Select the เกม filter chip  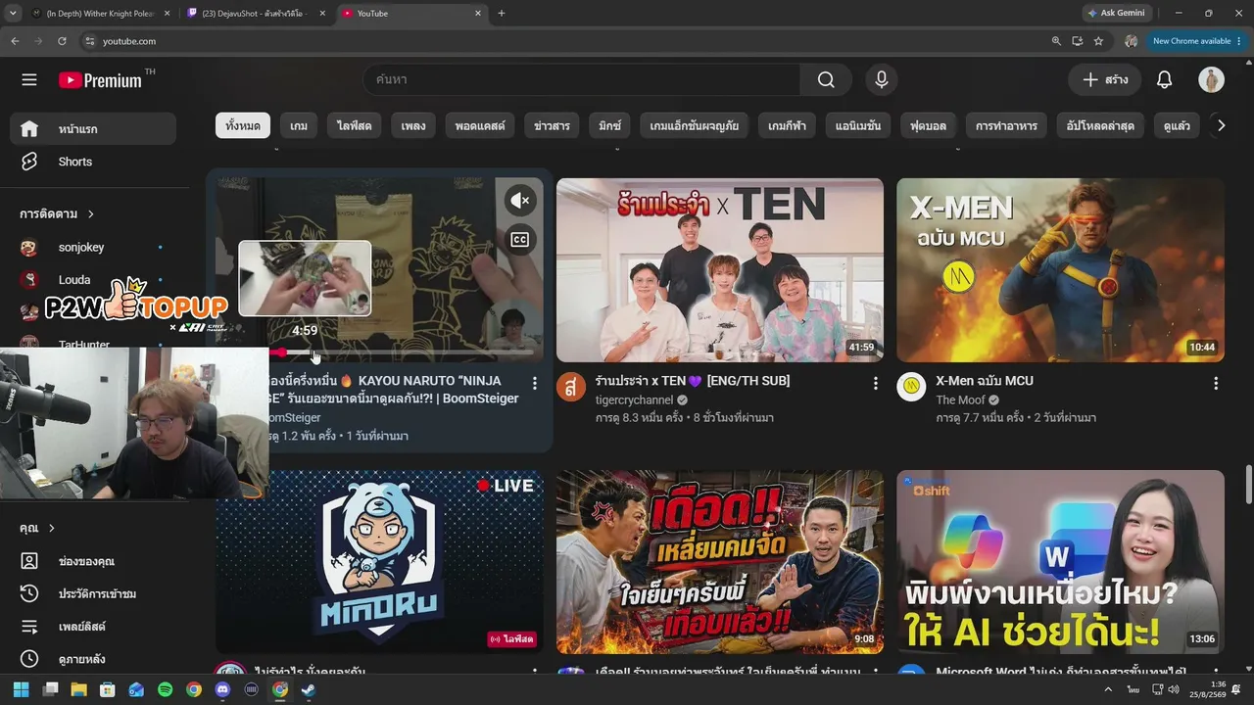tap(299, 125)
